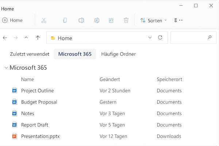Expand the address bar history dropdown

click(x=150, y=38)
